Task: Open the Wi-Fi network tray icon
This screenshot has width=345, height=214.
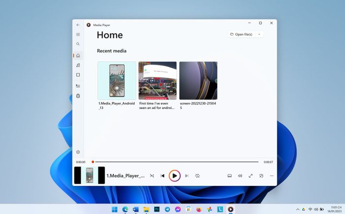Action: tap(310, 210)
